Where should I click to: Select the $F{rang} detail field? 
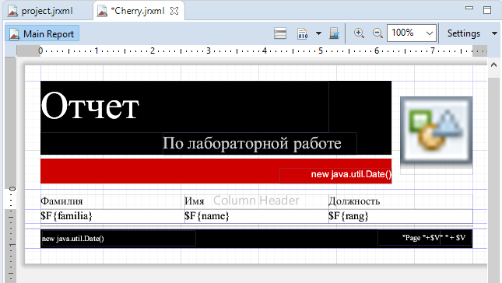(x=401, y=216)
